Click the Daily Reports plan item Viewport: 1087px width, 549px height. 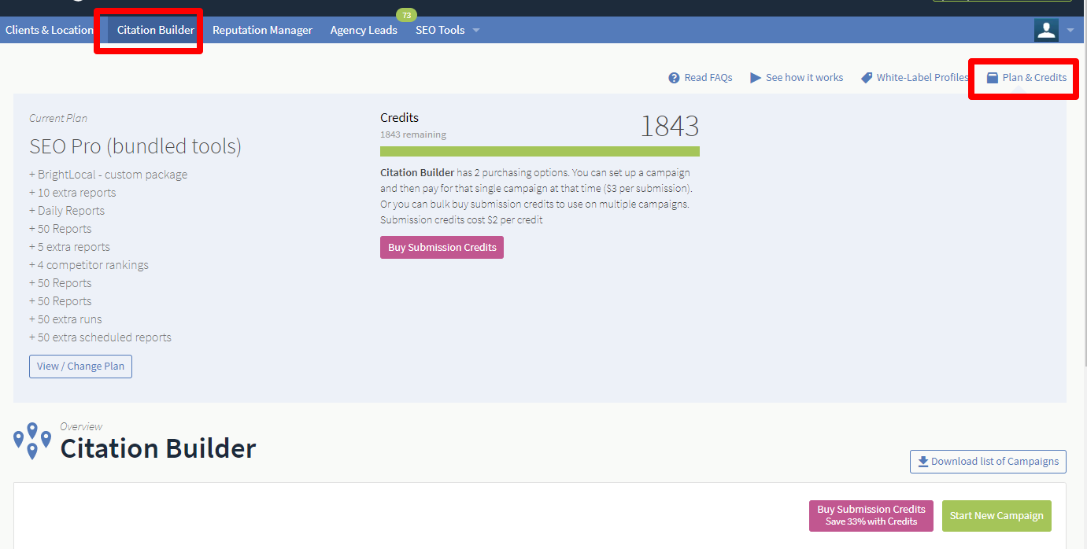(67, 211)
